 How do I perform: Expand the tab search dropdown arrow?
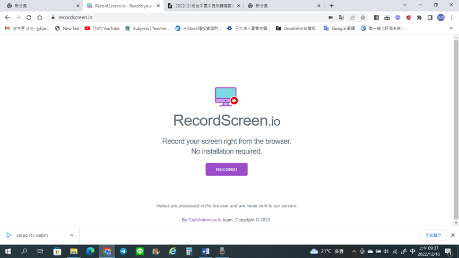(x=405, y=5)
